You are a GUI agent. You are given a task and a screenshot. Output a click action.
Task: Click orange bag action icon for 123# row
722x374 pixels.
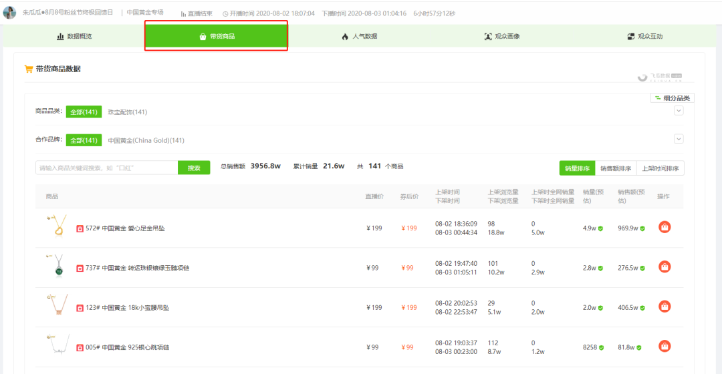click(x=665, y=307)
